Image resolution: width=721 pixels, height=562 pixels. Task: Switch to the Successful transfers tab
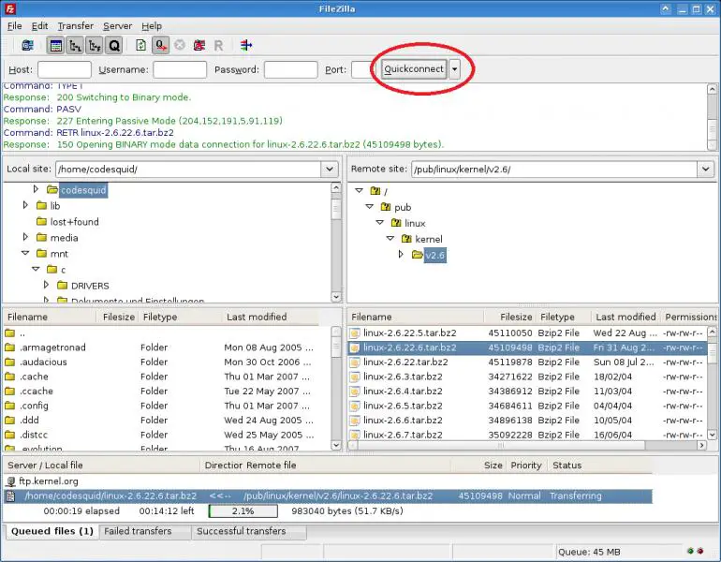click(248, 532)
